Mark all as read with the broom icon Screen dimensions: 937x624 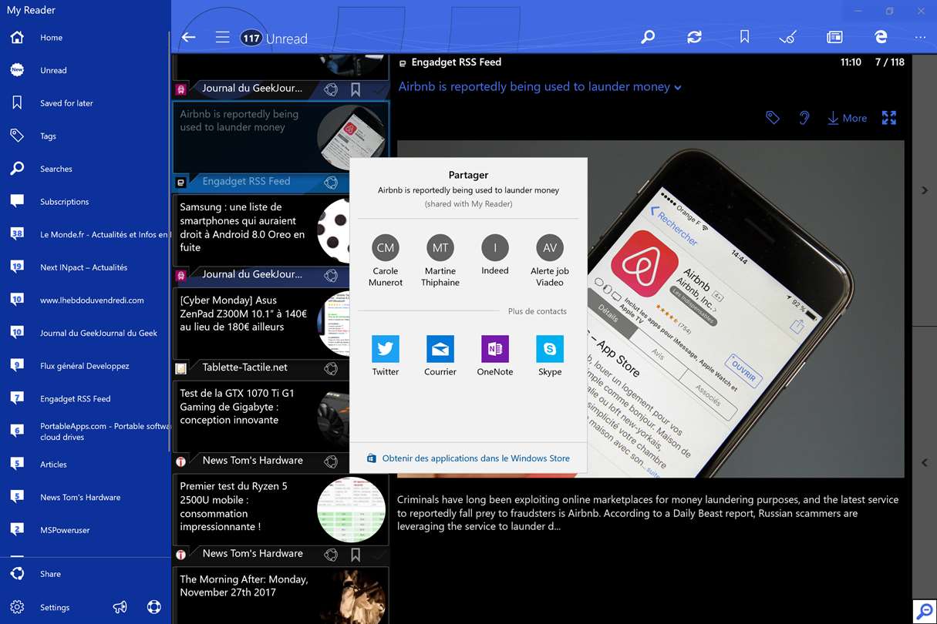[787, 37]
